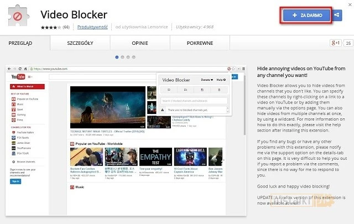
Task: Open the browser hamburger menu in the preview
Action: click(x=243, y=69)
